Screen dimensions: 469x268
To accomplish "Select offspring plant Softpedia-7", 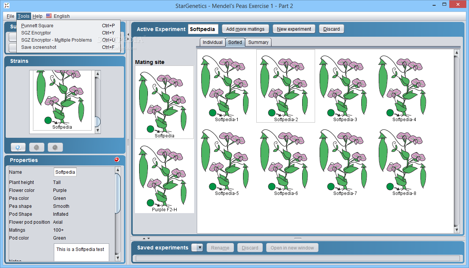I will 345,160.
